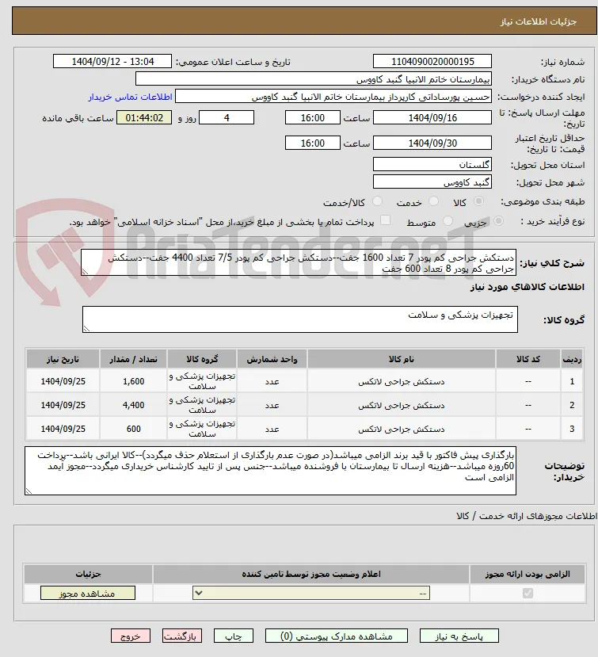Open the مشاهده مجوز button
Screen dimensions: 598x657
pyautogui.click(x=88, y=594)
